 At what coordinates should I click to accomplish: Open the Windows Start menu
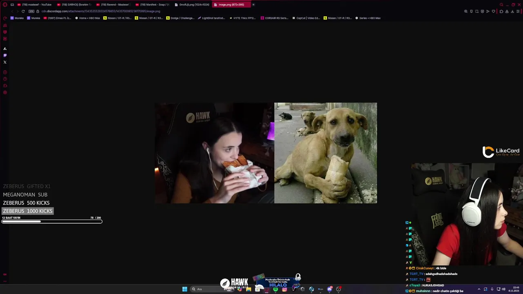click(185, 289)
